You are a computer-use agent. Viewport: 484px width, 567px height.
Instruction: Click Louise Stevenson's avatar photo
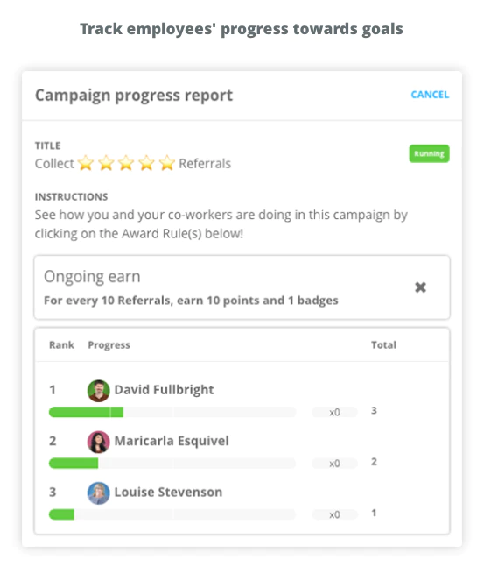(x=99, y=493)
